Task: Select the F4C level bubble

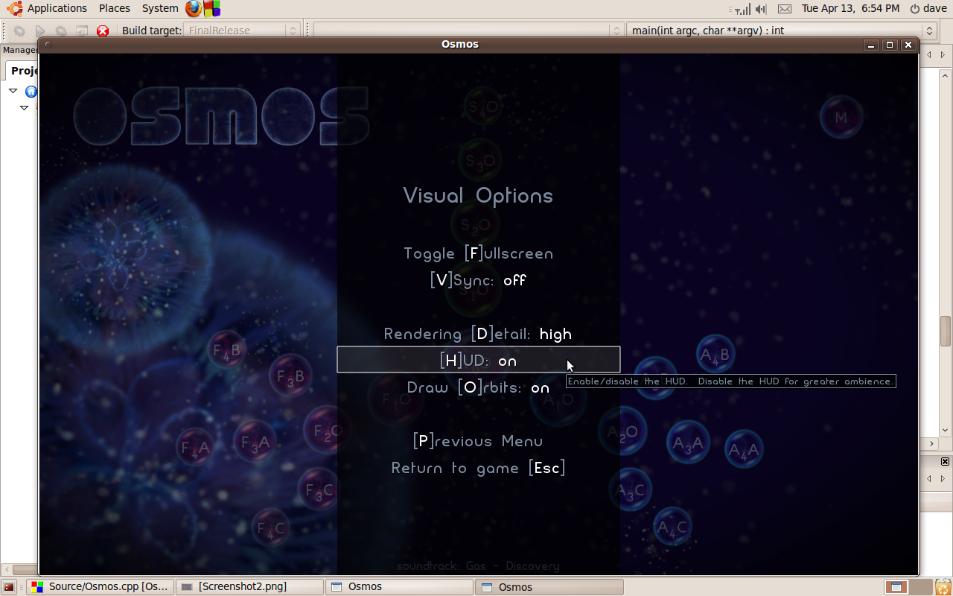Action: [271, 529]
